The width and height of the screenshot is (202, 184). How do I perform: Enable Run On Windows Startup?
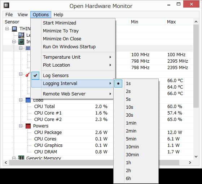click(x=73, y=47)
